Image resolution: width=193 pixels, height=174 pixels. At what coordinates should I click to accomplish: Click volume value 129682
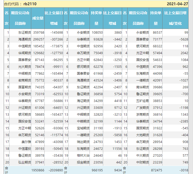(x=39, y=53)
